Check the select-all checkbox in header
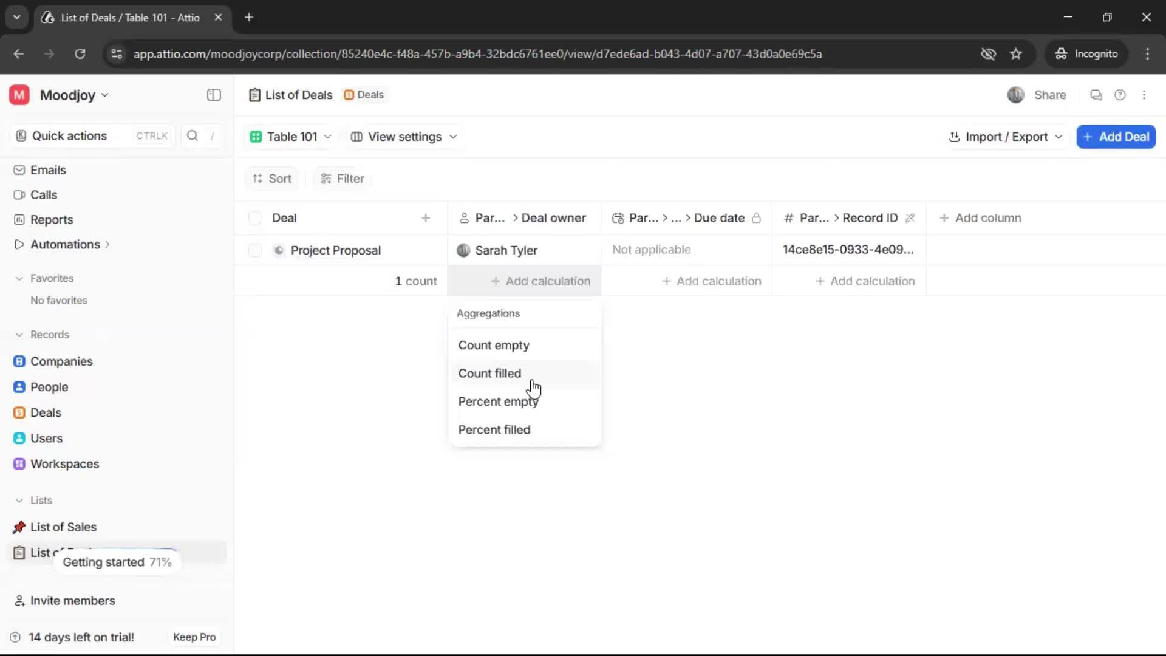Viewport: 1166px width, 656px height. (254, 217)
